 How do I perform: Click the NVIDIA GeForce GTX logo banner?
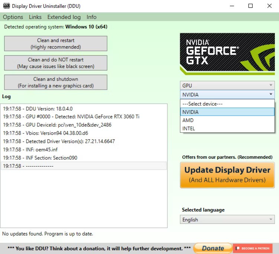227,54
